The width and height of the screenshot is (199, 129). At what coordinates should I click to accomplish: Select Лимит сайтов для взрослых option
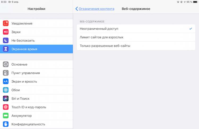(x=136, y=37)
